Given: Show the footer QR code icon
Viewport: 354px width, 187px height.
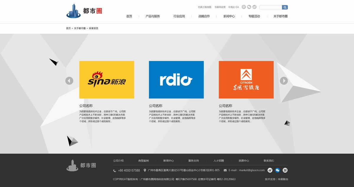Looking at the screenshot, I should tap(285, 170).
